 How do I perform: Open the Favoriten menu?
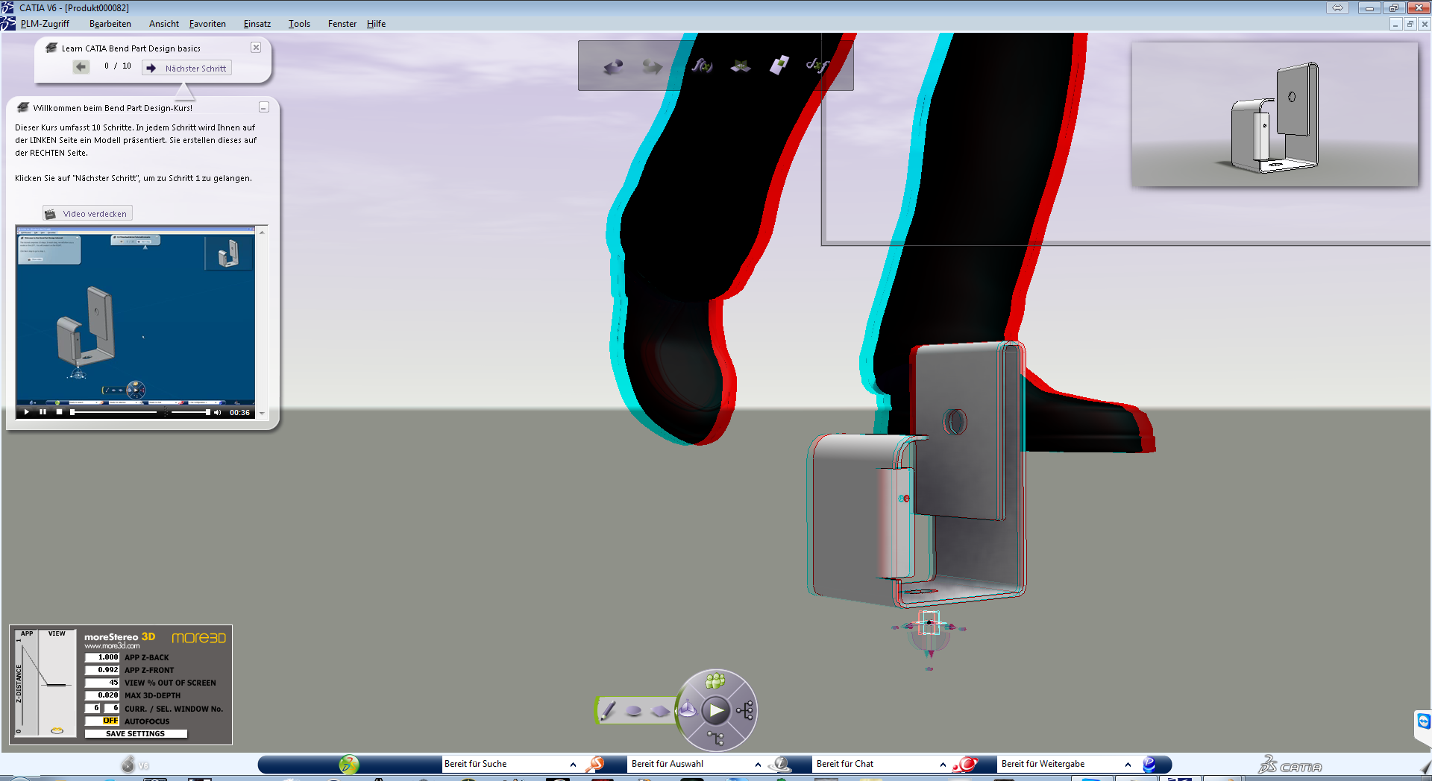[207, 24]
